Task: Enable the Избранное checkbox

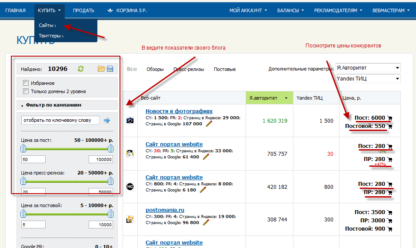Action: (26, 83)
